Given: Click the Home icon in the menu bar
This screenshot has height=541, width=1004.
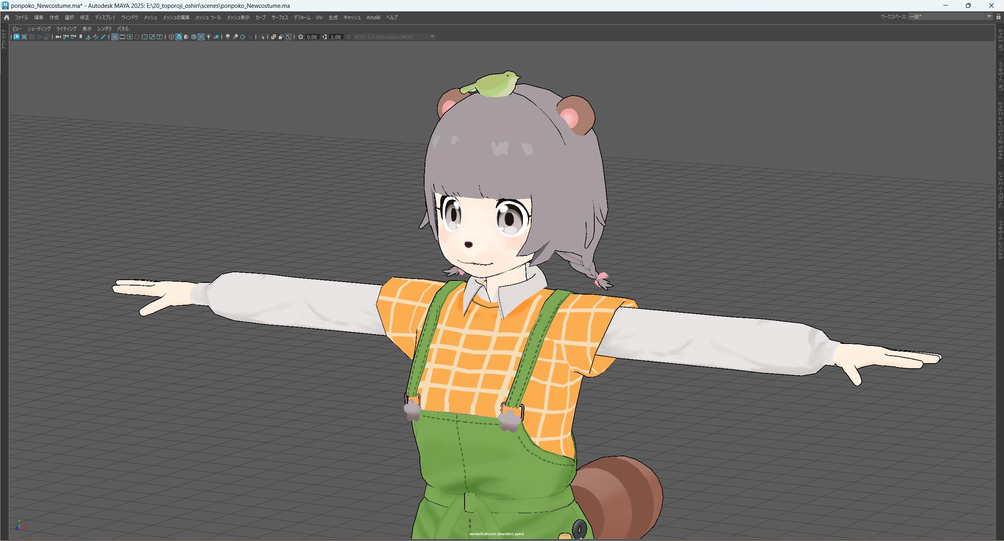Looking at the screenshot, I should [7, 17].
